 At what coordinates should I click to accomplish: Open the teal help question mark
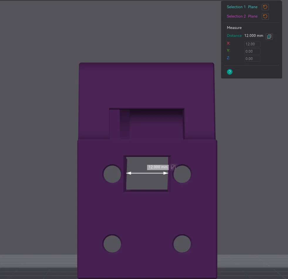point(230,72)
